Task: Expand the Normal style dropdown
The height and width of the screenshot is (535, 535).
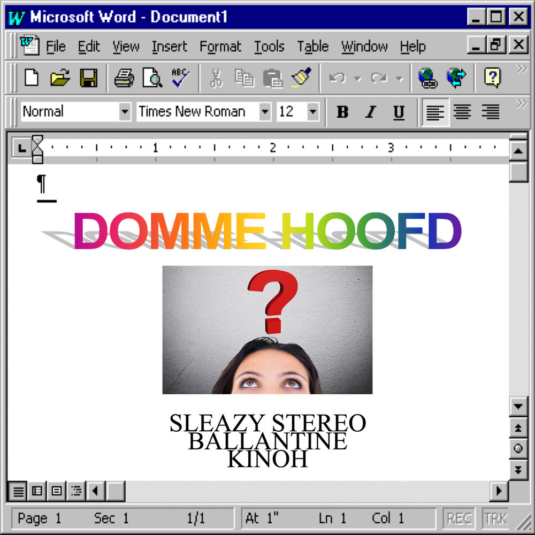Action: pos(125,112)
